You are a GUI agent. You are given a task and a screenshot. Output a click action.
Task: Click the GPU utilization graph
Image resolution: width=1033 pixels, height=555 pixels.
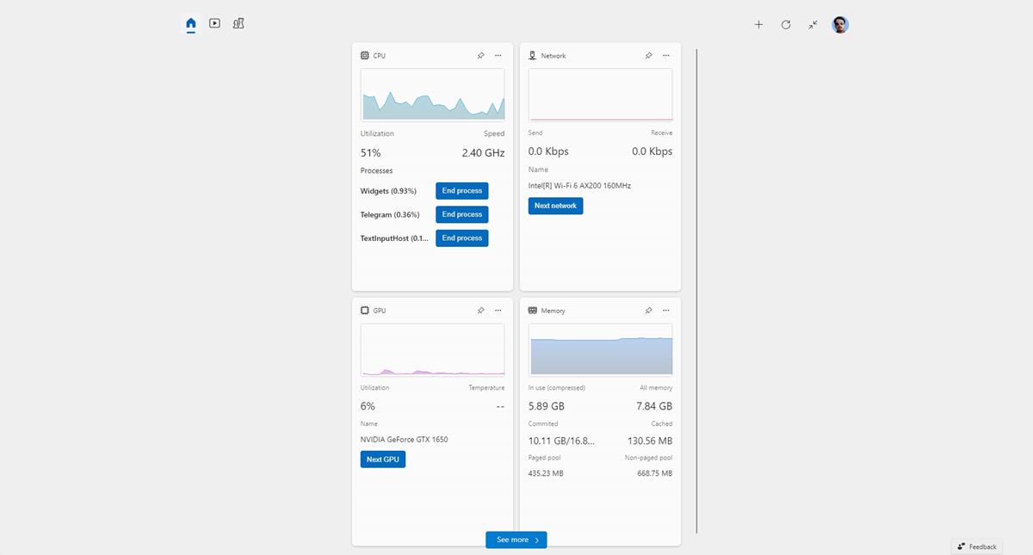pyautogui.click(x=433, y=349)
